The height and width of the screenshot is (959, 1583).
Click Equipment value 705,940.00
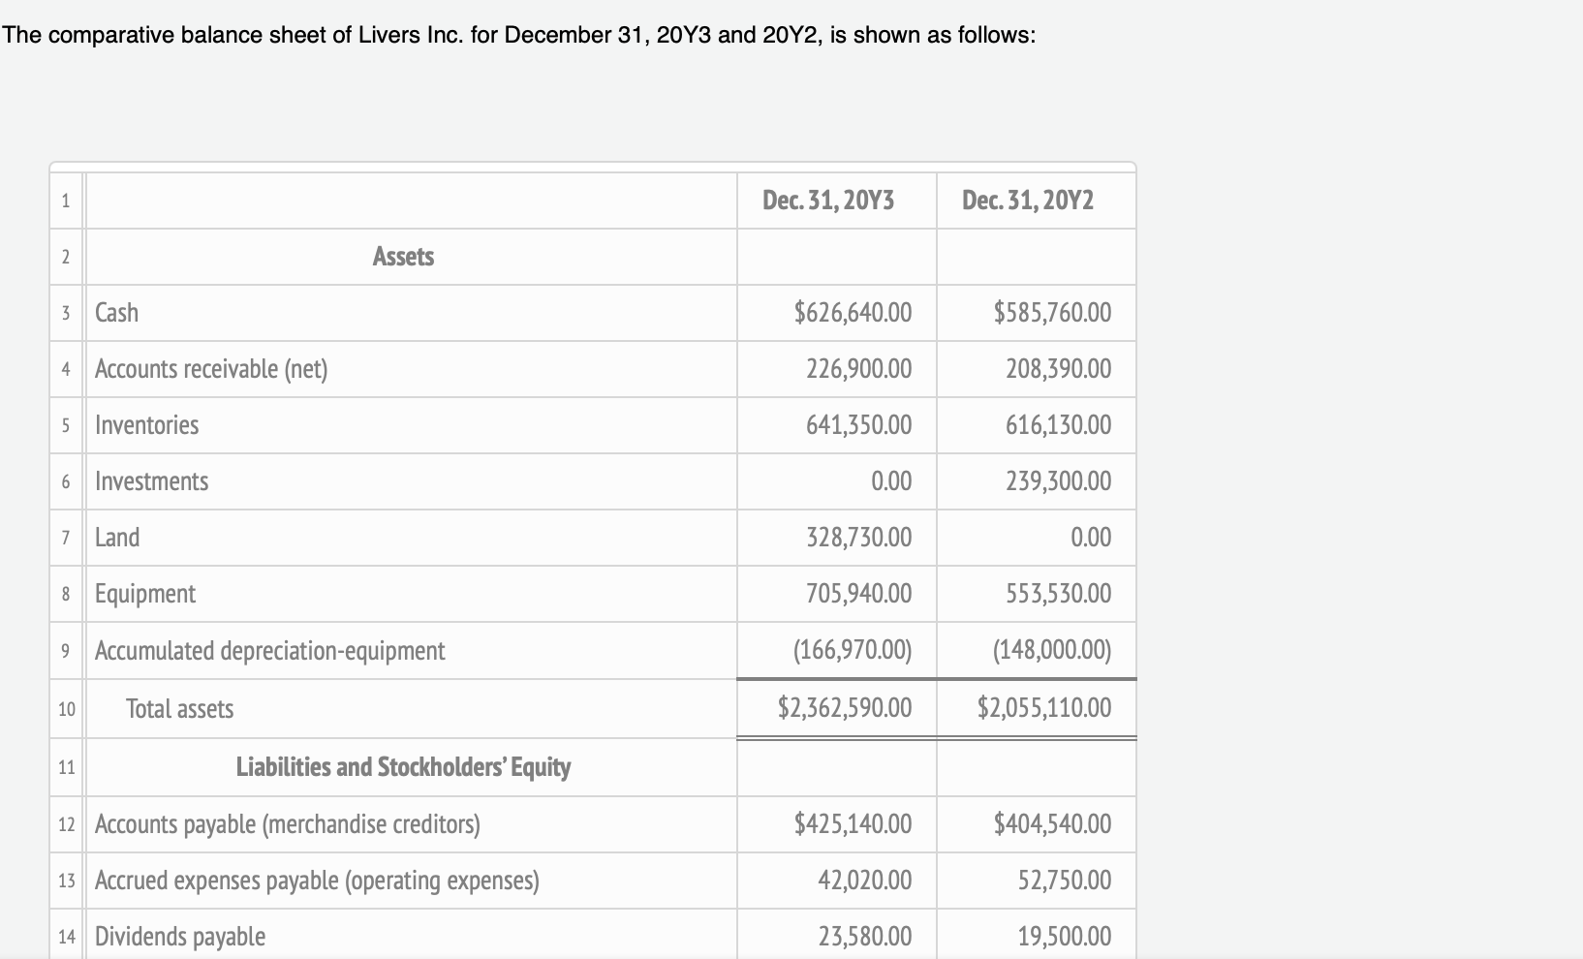(858, 594)
